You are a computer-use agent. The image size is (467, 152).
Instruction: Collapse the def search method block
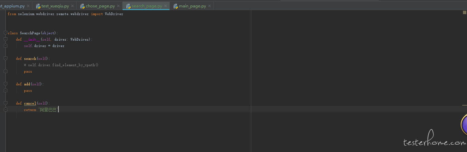[x=5, y=59]
